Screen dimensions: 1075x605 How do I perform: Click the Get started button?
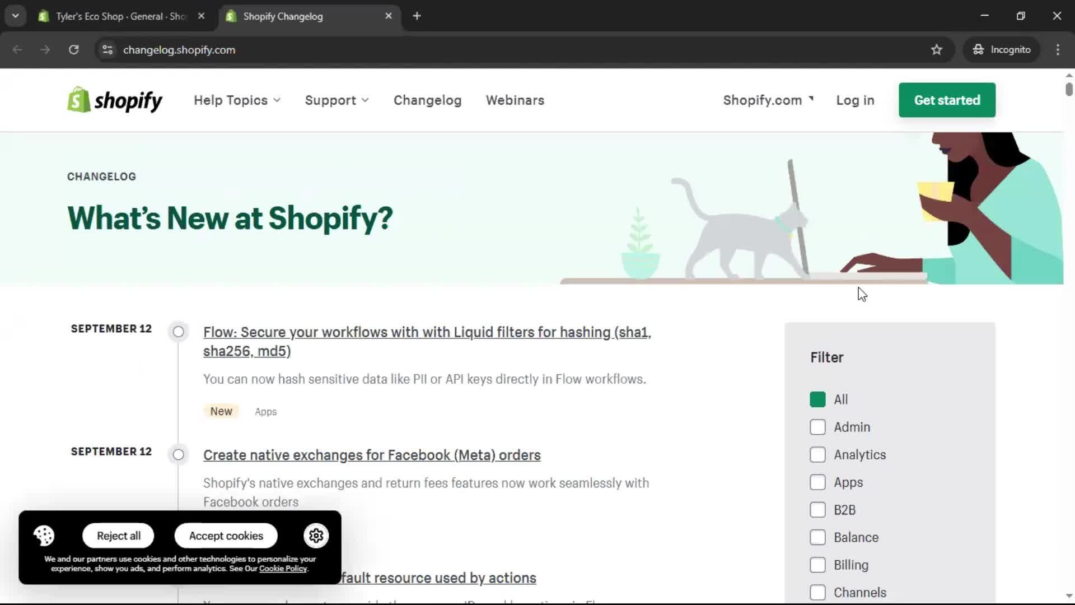click(x=947, y=100)
